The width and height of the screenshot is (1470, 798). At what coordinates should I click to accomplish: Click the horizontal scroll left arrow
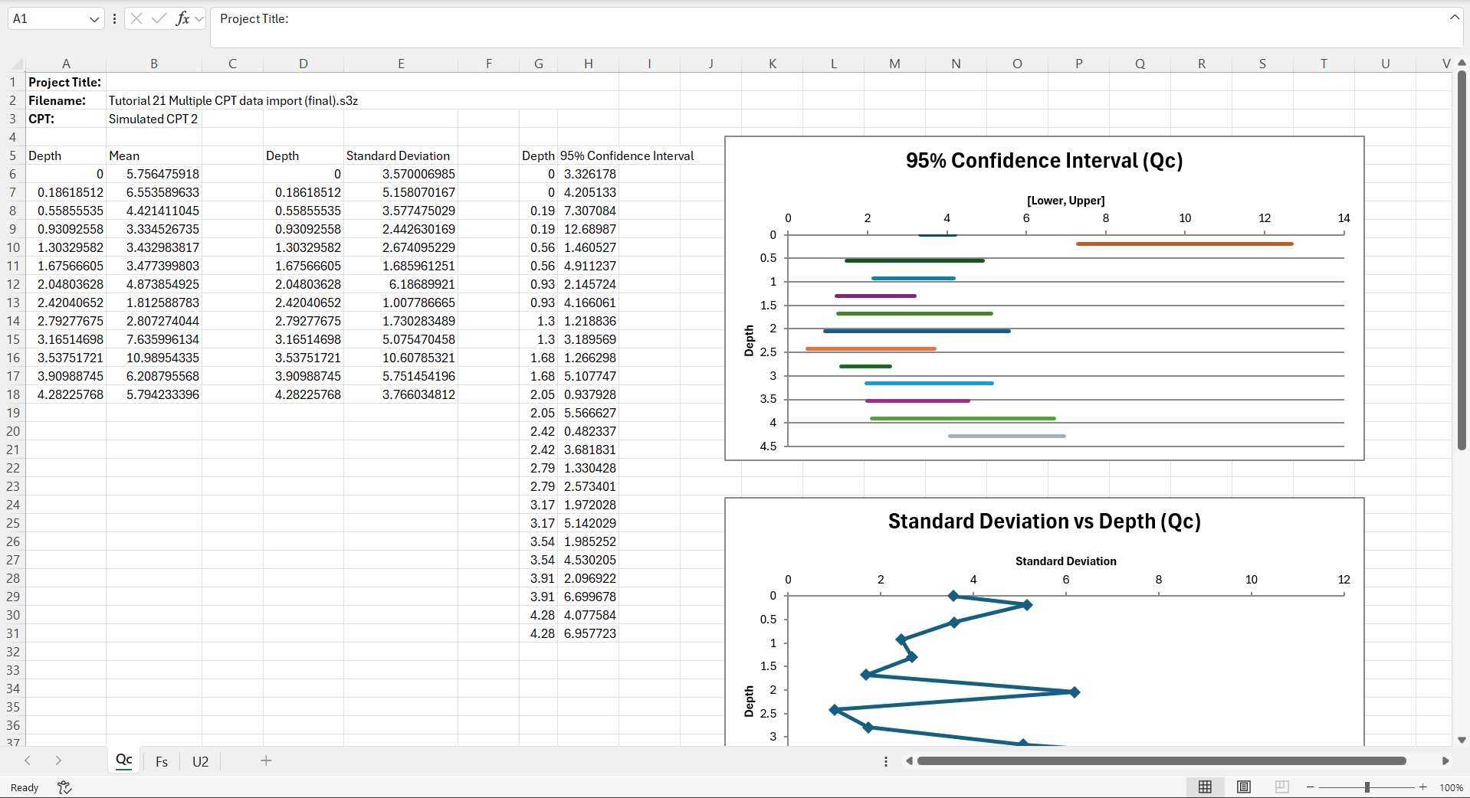tap(909, 761)
